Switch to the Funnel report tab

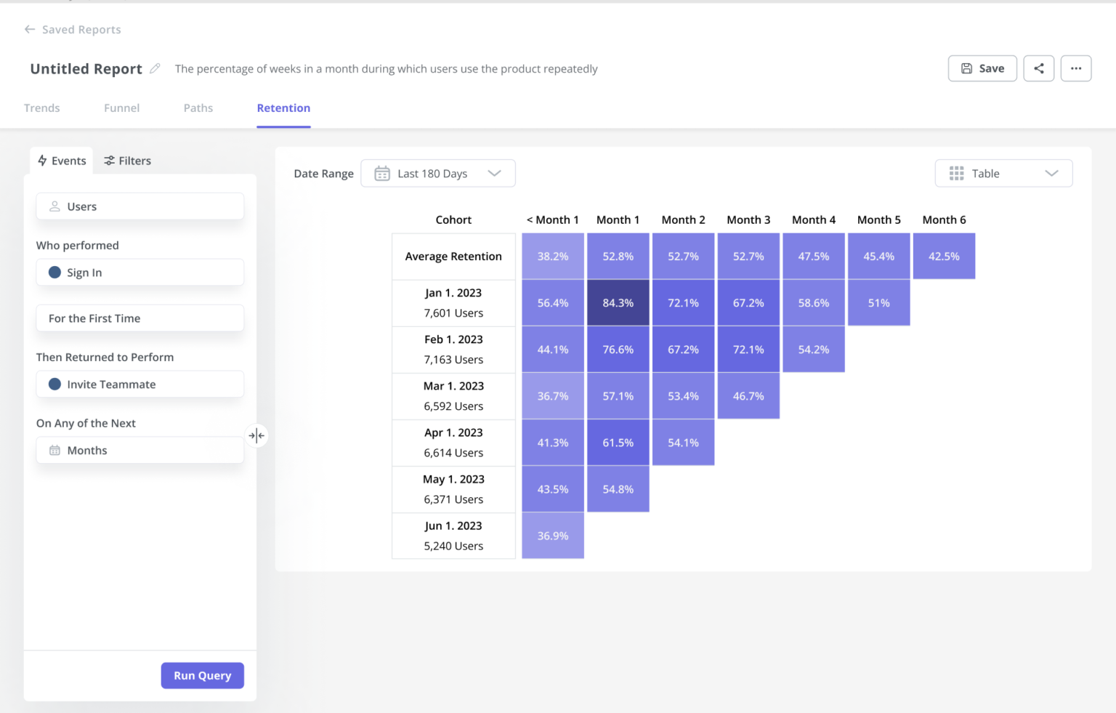pos(121,108)
